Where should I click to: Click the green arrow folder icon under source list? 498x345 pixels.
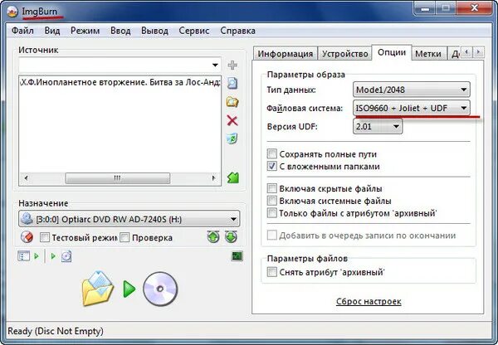coord(232,177)
